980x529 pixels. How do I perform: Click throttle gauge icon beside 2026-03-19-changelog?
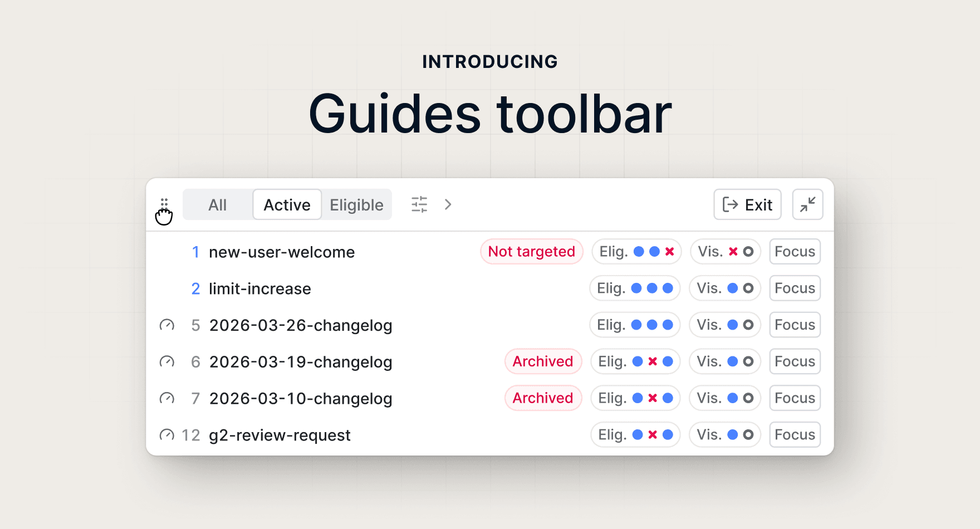pyautogui.click(x=167, y=362)
